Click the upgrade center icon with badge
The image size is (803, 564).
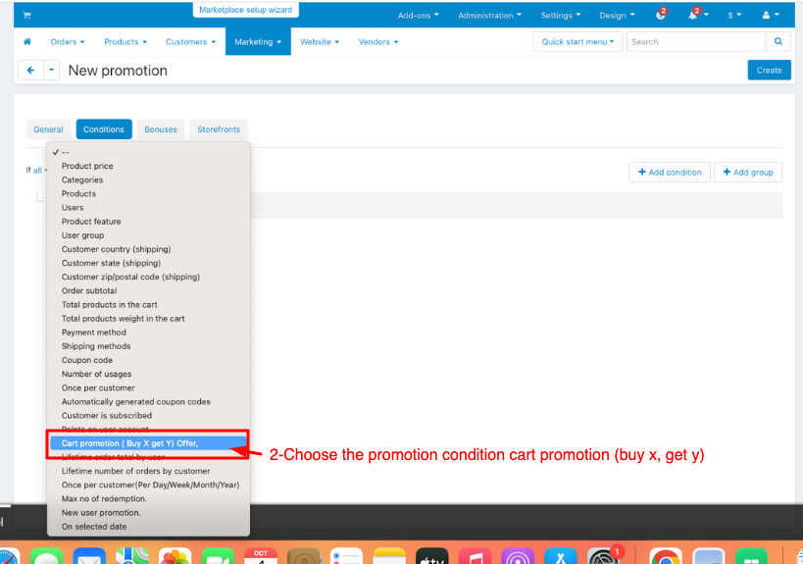(x=662, y=15)
